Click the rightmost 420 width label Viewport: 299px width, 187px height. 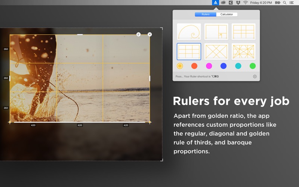point(126,125)
